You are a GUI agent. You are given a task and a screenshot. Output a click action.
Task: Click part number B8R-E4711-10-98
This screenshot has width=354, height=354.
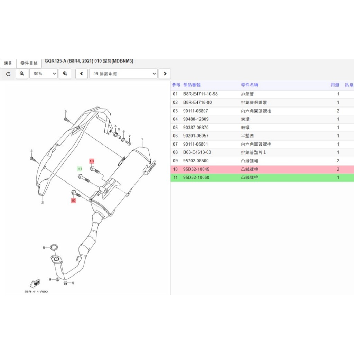[x=200, y=94]
